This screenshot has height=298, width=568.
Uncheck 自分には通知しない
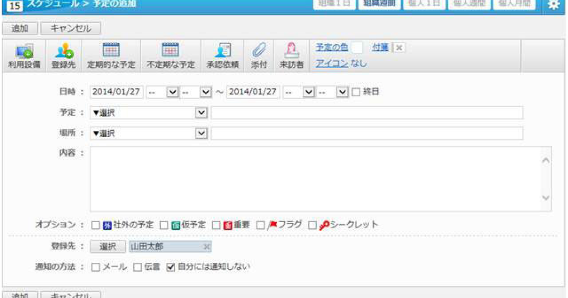coord(170,267)
